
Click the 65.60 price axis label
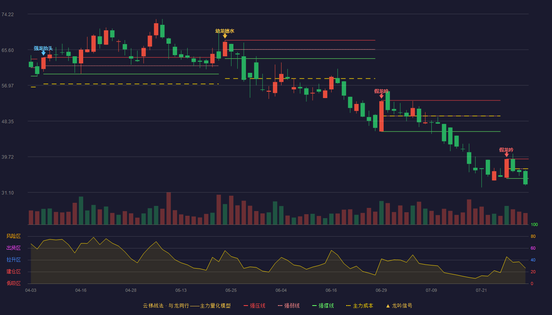tap(7, 50)
